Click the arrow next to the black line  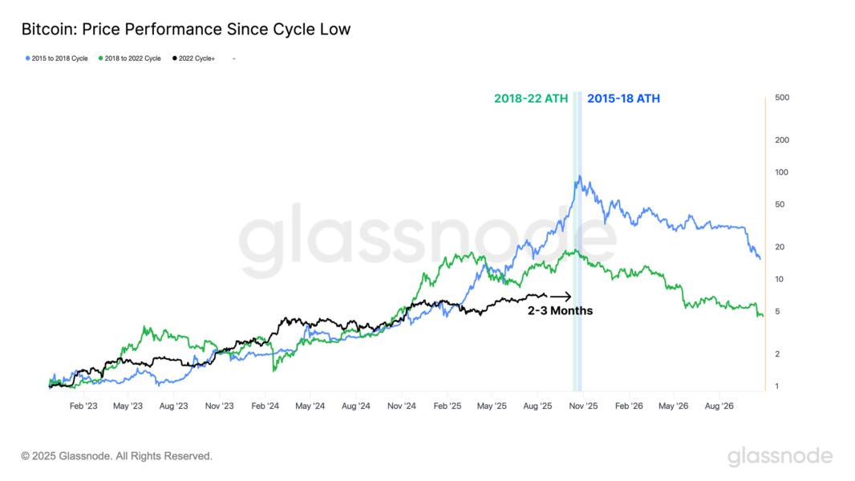561,297
